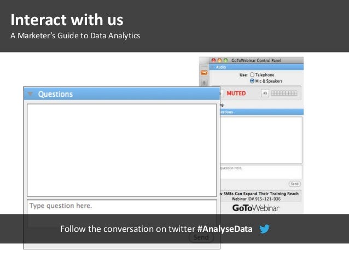
Task: Click the small Questions section header
Action: tap(261, 112)
